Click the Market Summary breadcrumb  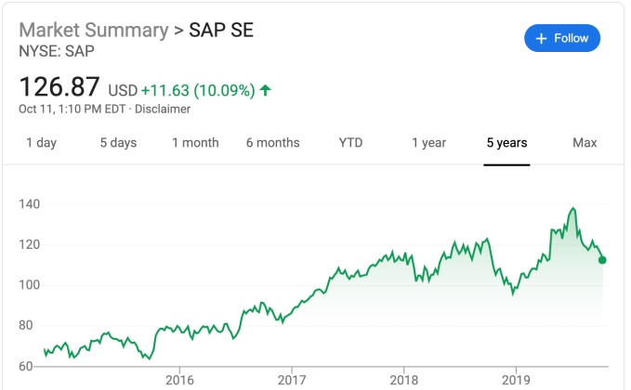(x=92, y=29)
